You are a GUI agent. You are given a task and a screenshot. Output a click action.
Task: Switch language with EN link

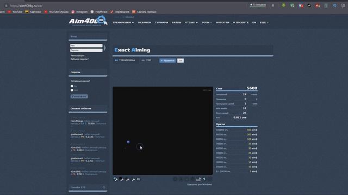pos(254,23)
